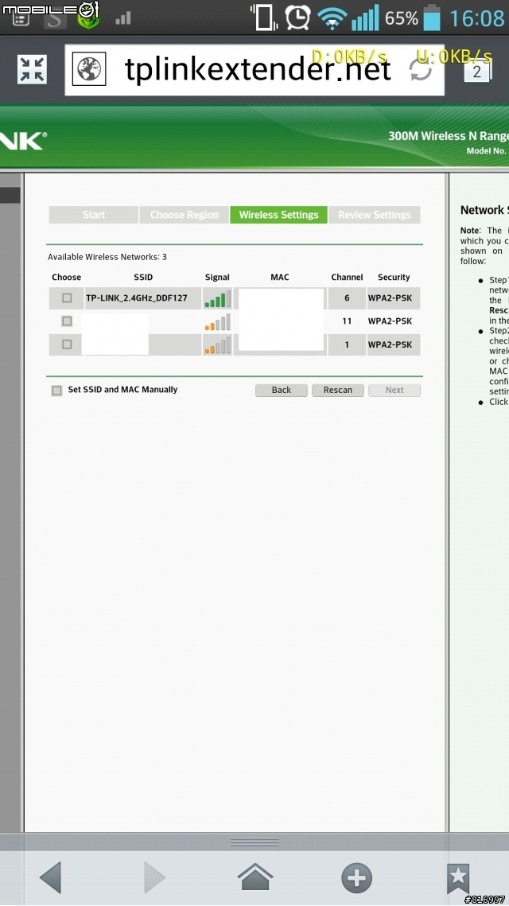
Task: Tap the Signal column header
Action: point(217,278)
